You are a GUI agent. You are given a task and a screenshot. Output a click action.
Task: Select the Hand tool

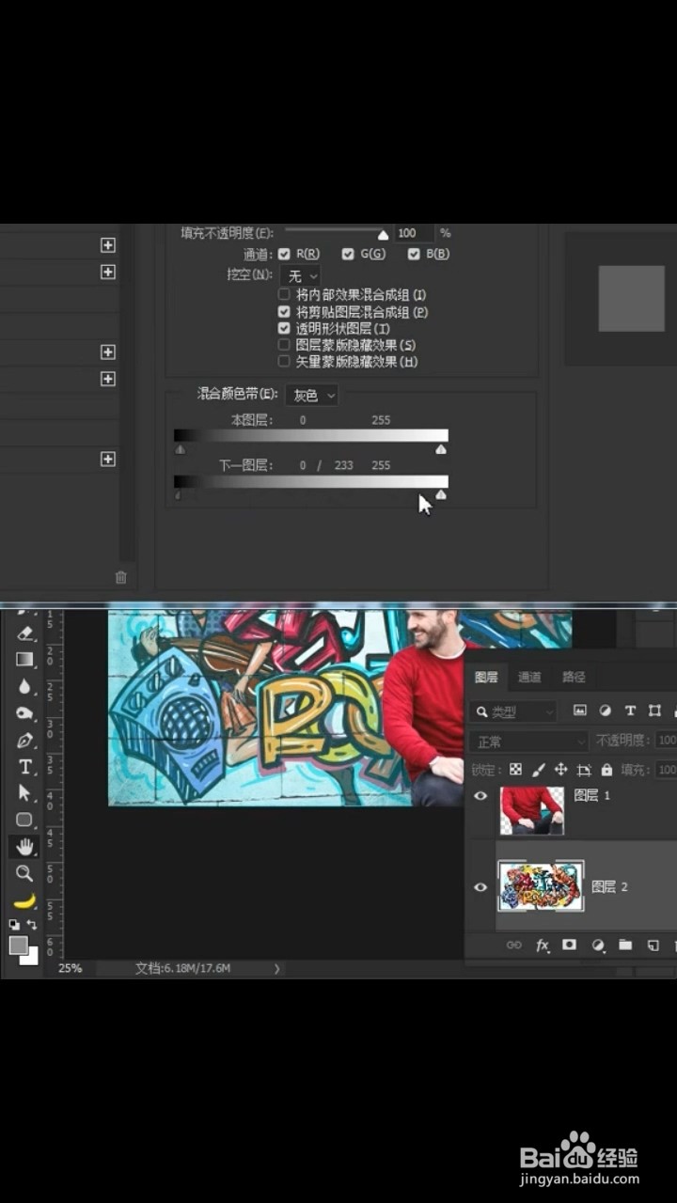point(25,847)
